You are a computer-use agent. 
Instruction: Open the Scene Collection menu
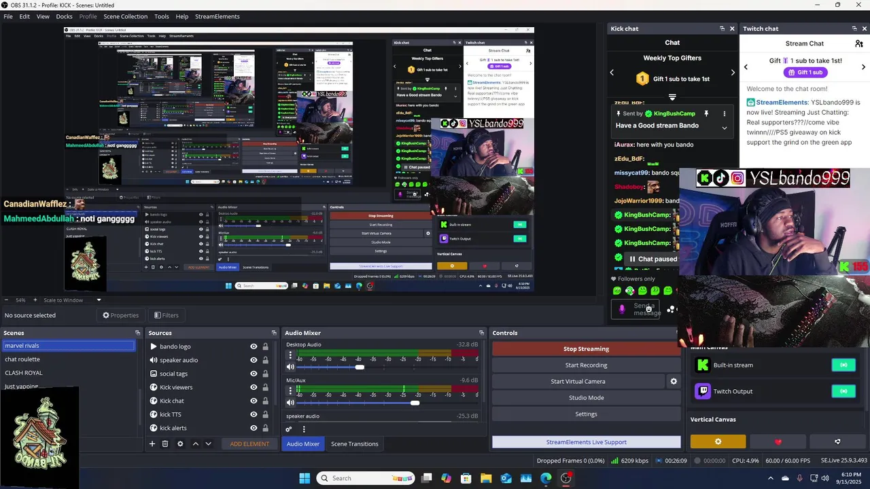click(x=125, y=16)
